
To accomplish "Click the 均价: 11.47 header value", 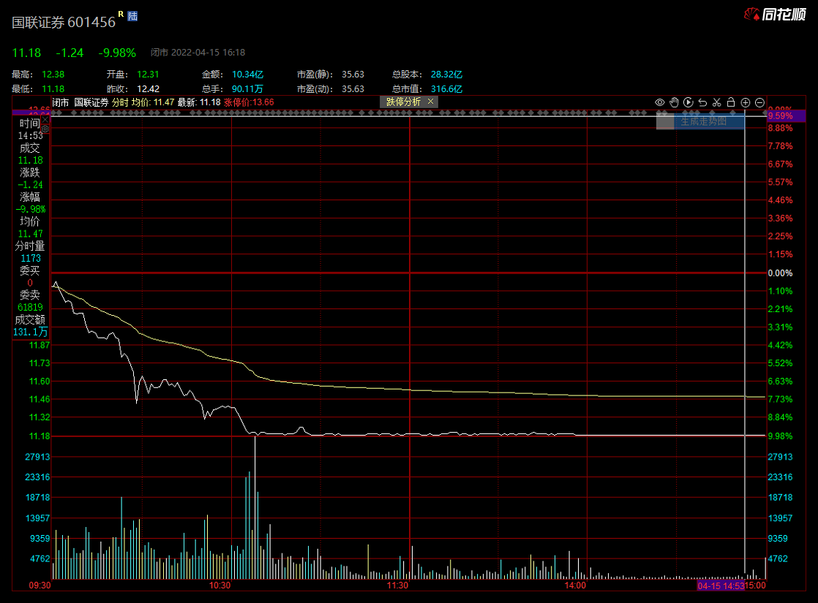I will [153, 102].
